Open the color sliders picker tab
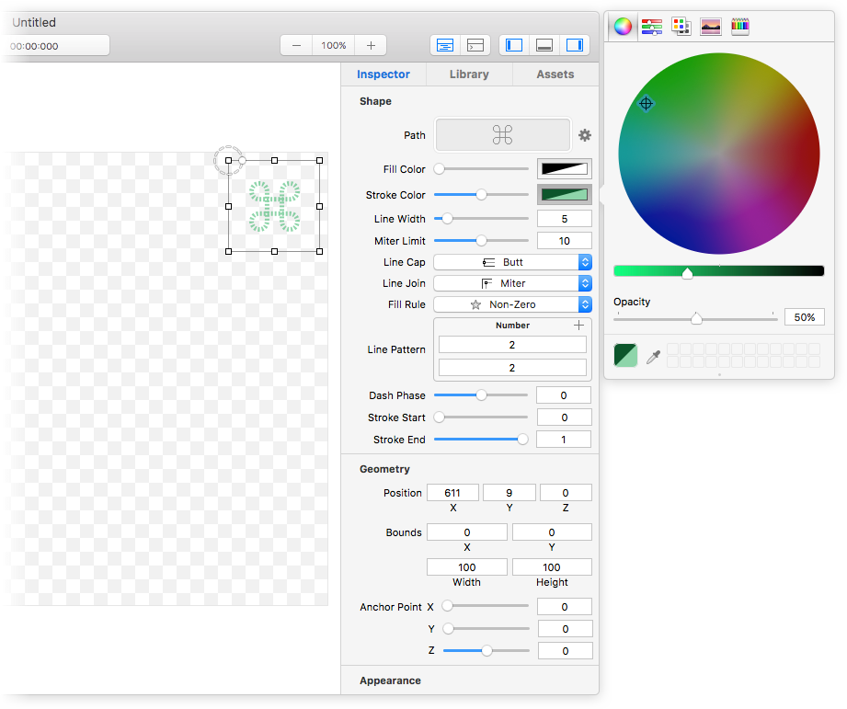 click(652, 26)
